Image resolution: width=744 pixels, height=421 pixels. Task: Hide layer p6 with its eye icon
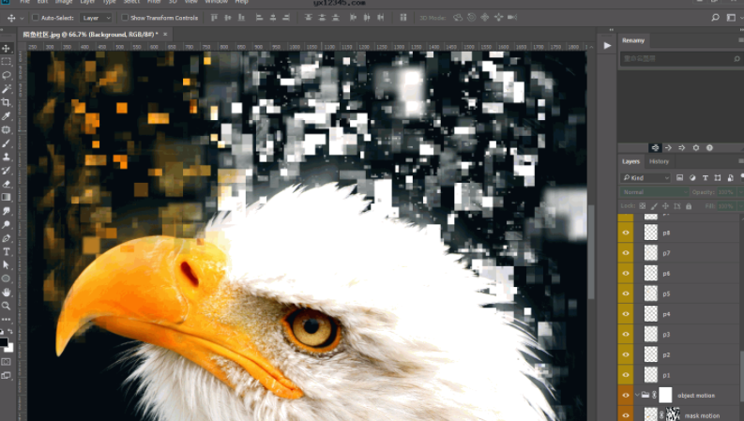[x=626, y=274]
